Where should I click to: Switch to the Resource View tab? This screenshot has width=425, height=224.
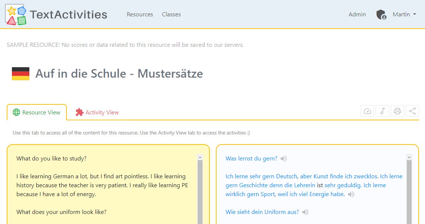[36, 112]
